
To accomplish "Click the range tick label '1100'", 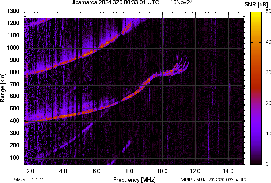I will 13,35.
